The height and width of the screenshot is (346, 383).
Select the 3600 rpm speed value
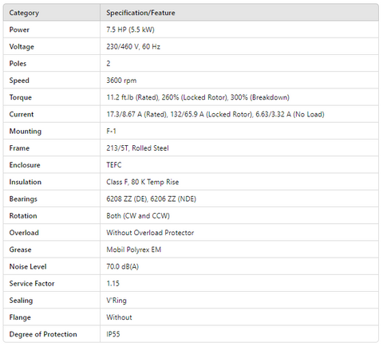[121, 81]
